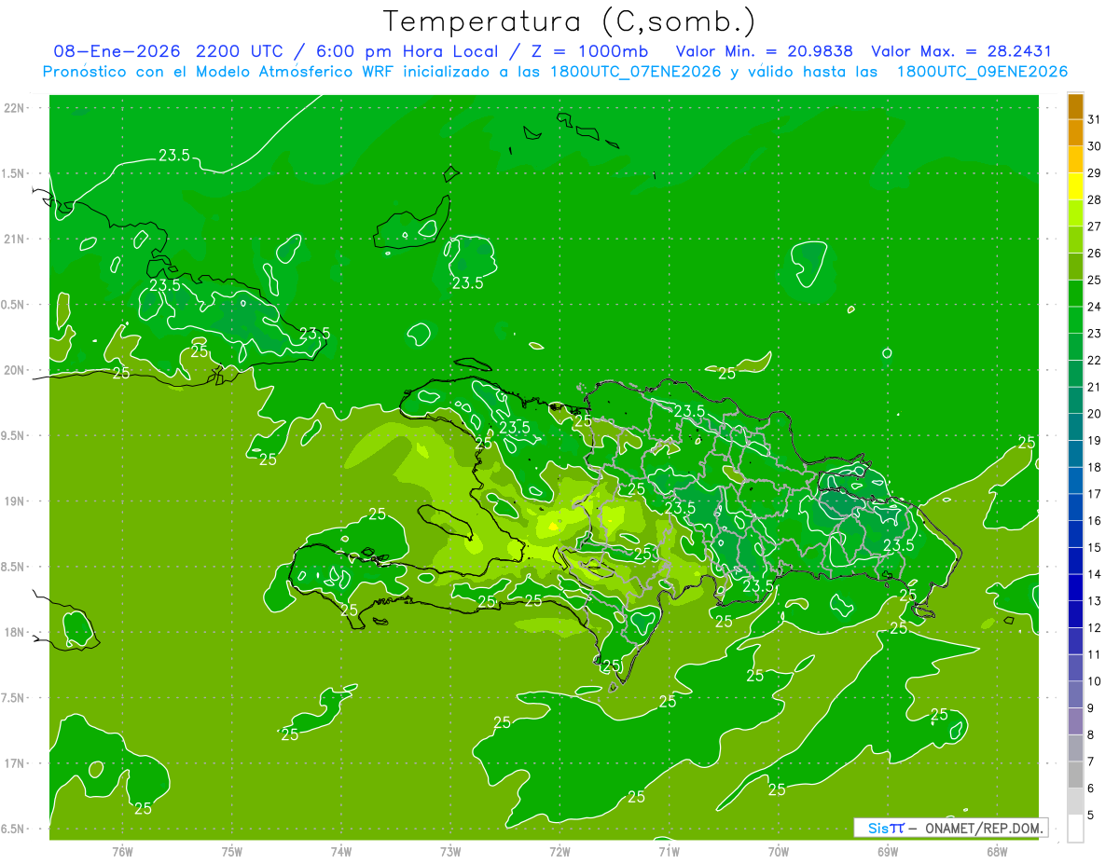The height and width of the screenshot is (864, 1119).
Task: Click the '71W' longitude label
Action: pyautogui.click(x=669, y=851)
